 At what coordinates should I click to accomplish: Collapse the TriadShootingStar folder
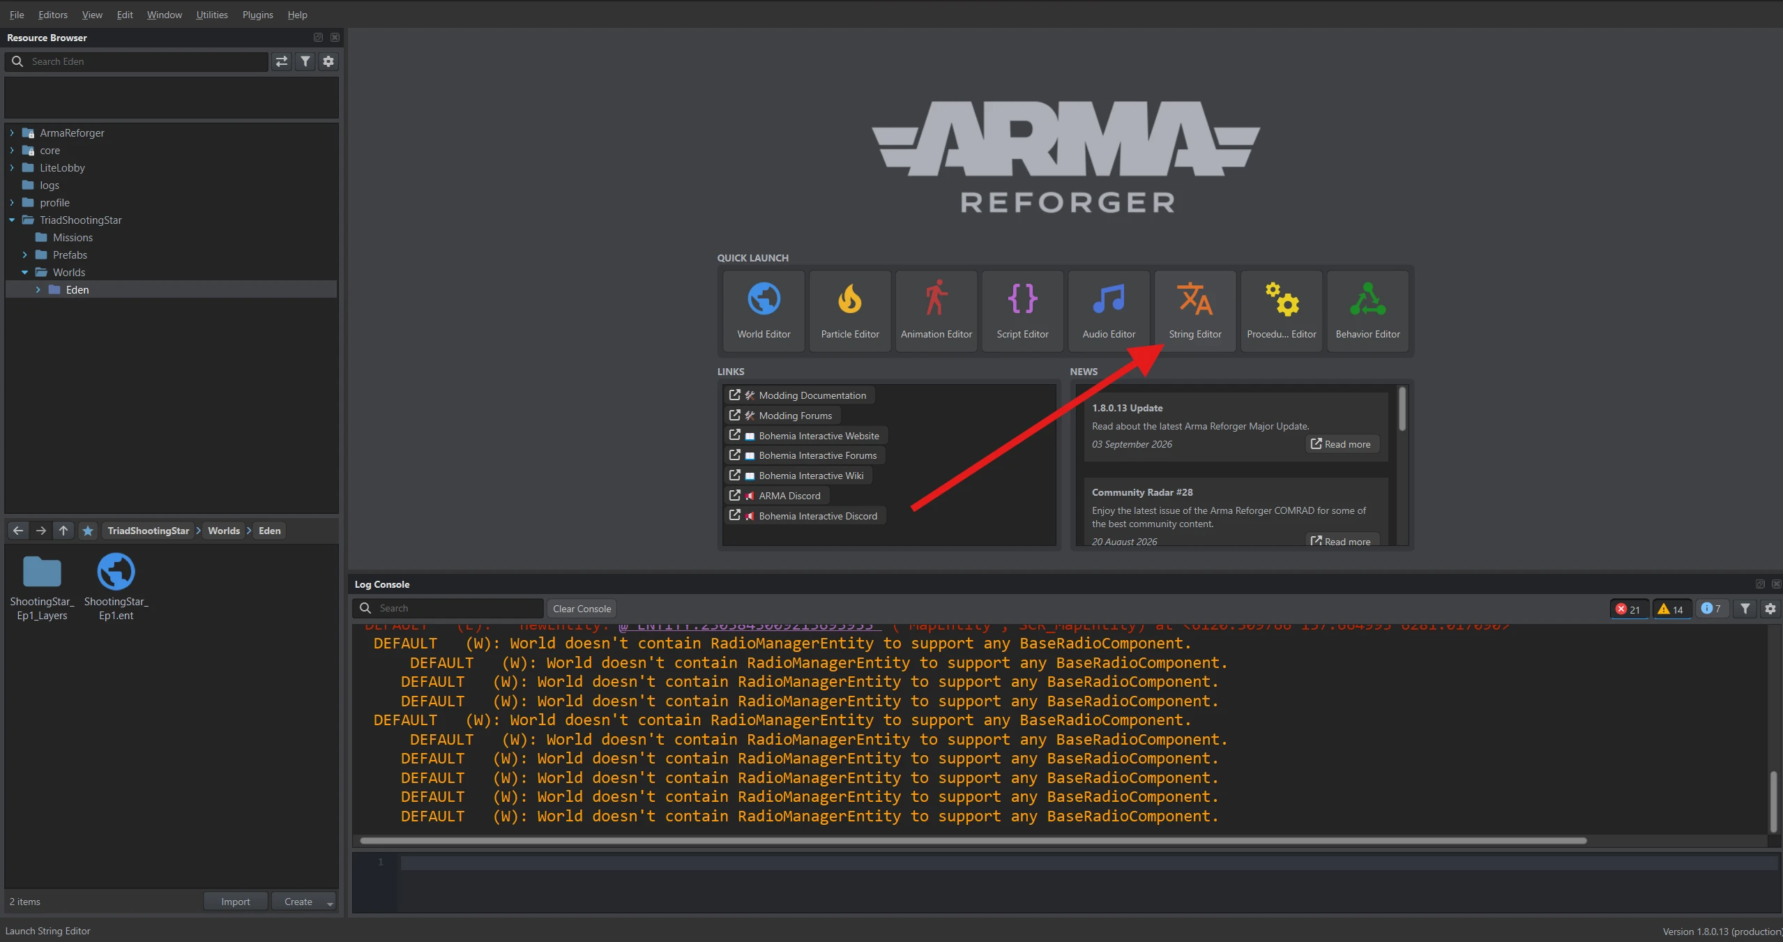click(12, 220)
